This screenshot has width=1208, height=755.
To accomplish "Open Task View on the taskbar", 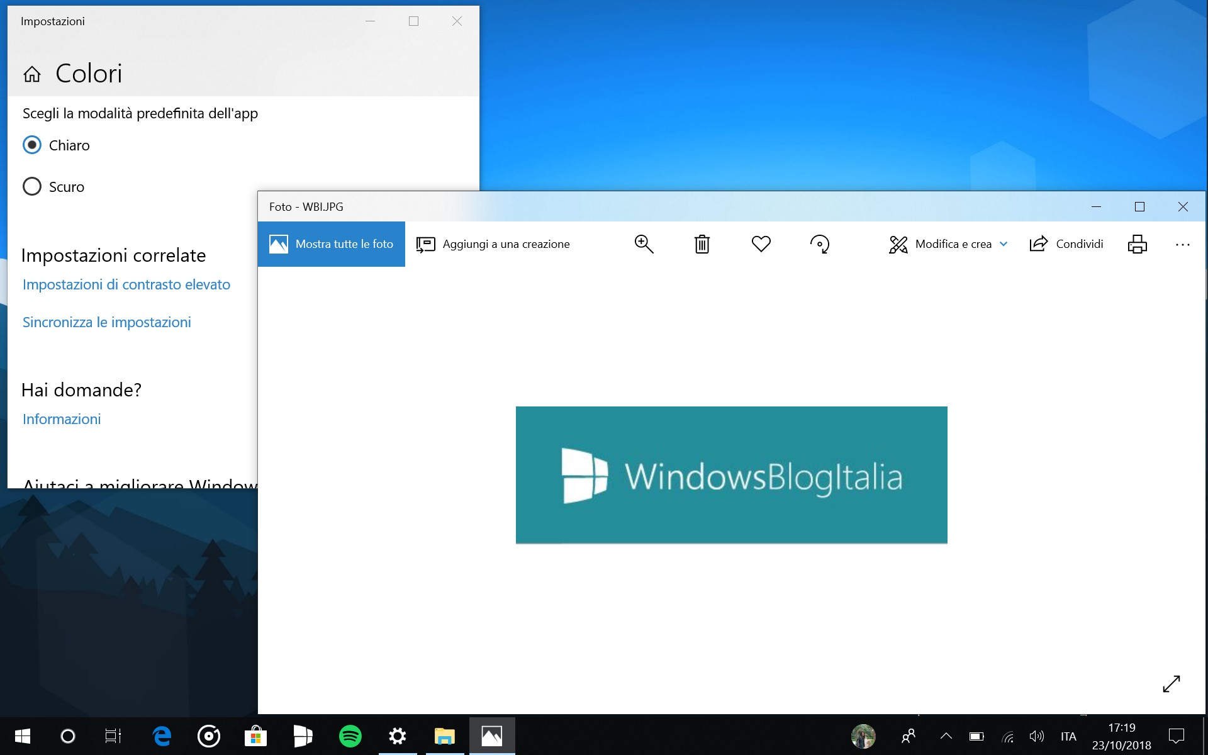I will click(113, 736).
